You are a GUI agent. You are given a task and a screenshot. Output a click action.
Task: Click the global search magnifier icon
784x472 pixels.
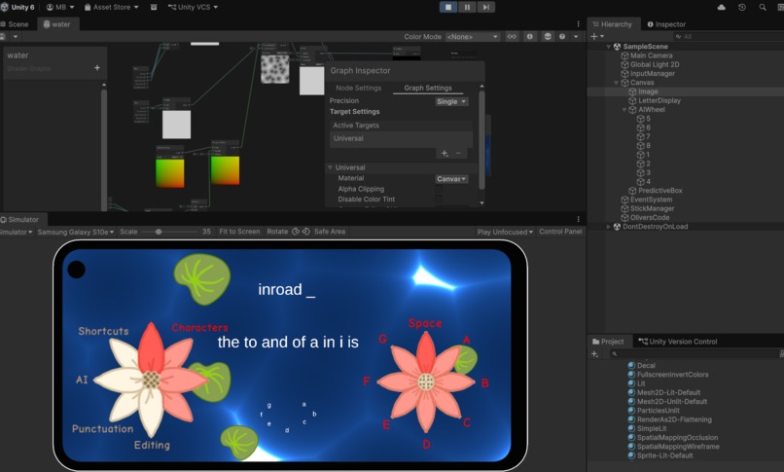[x=763, y=7]
